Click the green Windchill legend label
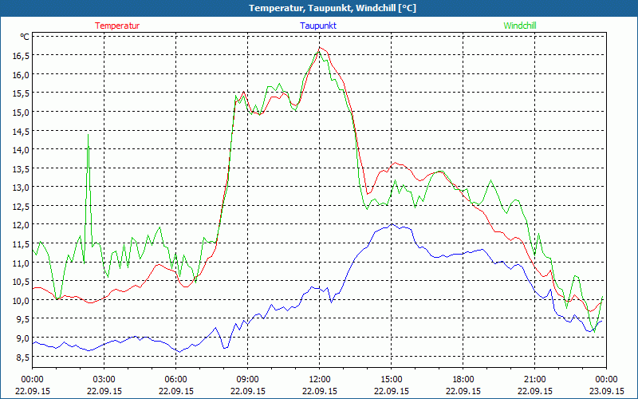Image resolution: width=638 pixels, height=399 pixels. tap(520, 26)
